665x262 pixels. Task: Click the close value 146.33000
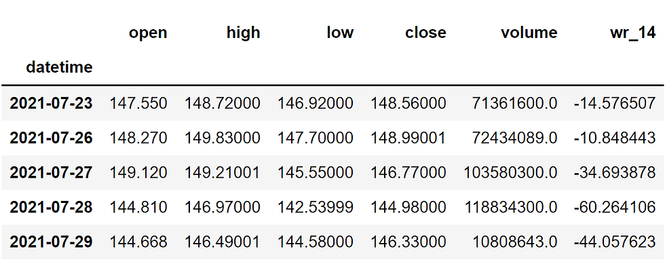(x=408, y=242)
